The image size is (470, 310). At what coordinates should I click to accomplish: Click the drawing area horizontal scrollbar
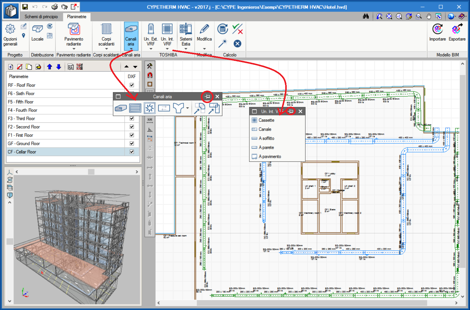[312, 303]
